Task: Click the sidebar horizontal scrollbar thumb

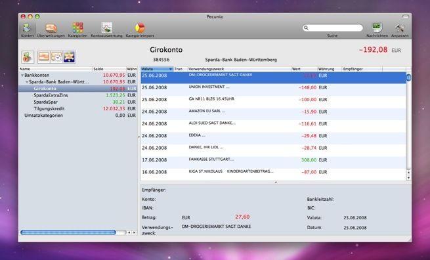Action: click(68, 232)
